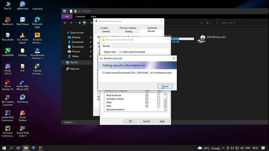Click Cancel in Permissions for Downloads
This screenshot has width=269, height=151.
click(146, 121)
